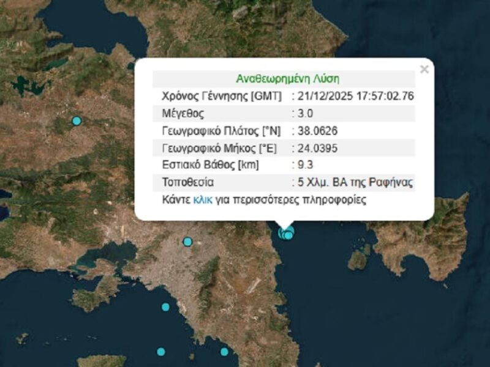490x367 pixels.
Task: Click the "Μέγεθος" row label
Action: 183,114
